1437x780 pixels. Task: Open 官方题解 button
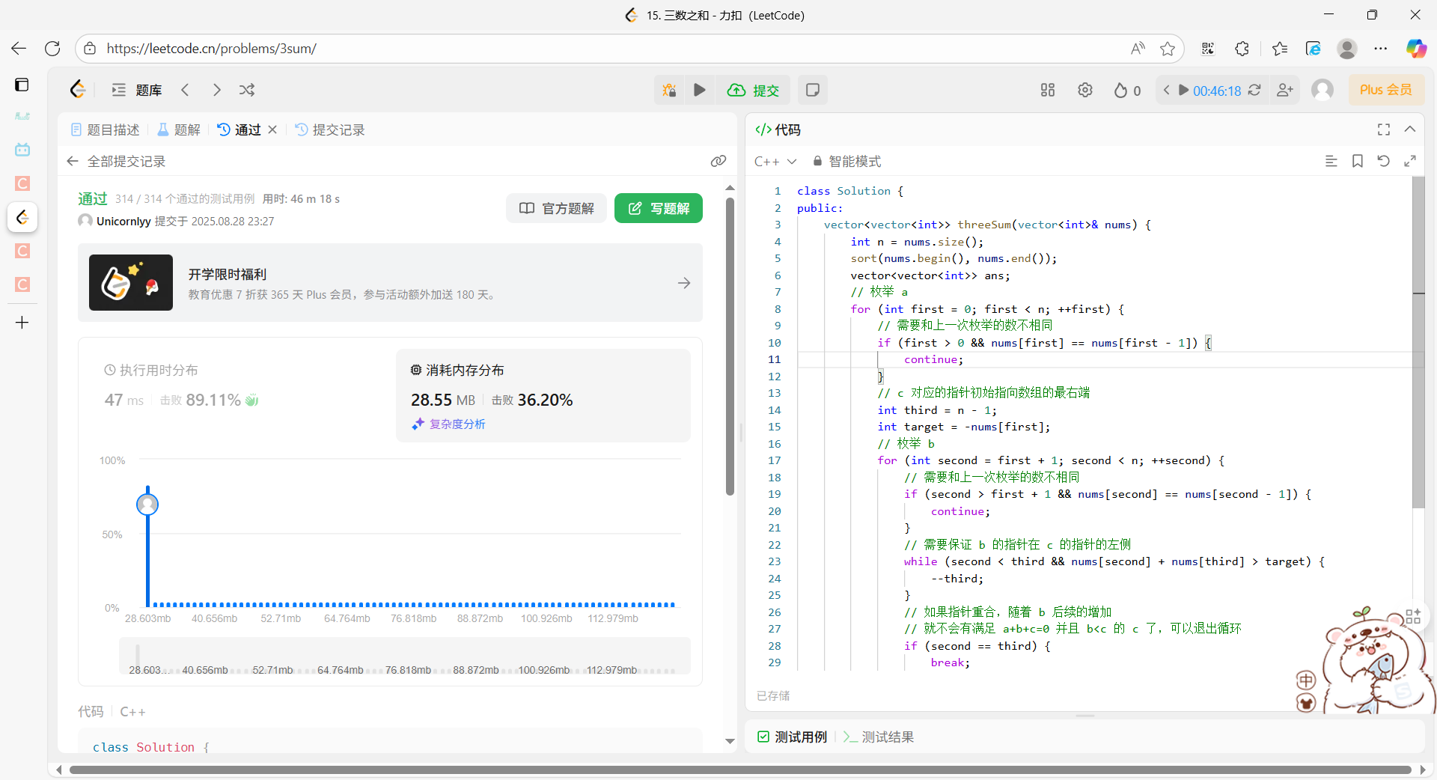click(557, 208)
